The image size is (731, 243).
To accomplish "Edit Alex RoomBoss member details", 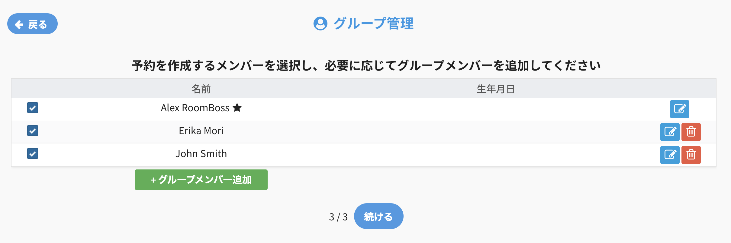I will point(679,109).
